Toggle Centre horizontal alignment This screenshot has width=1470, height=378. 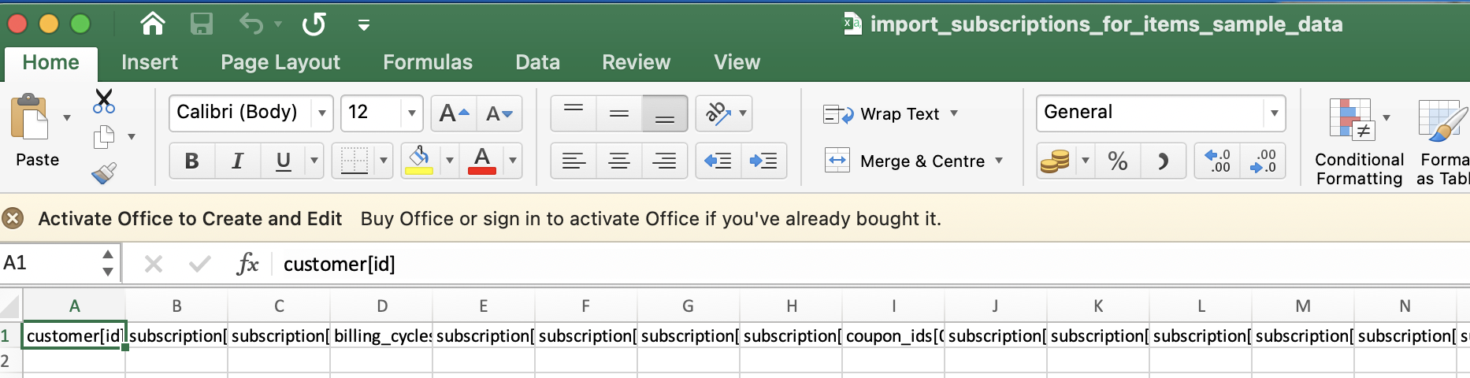click(619, 161)
